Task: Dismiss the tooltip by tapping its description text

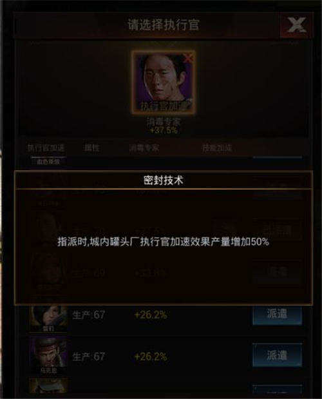Action: tap(163, 242)
